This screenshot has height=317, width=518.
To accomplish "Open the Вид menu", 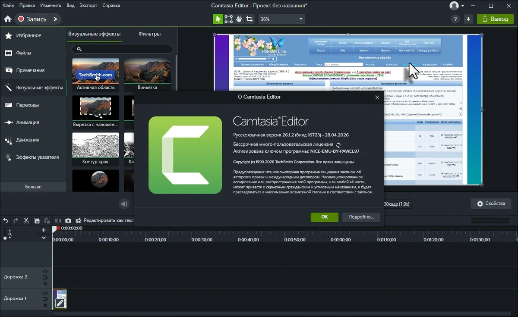I will 70,6.
